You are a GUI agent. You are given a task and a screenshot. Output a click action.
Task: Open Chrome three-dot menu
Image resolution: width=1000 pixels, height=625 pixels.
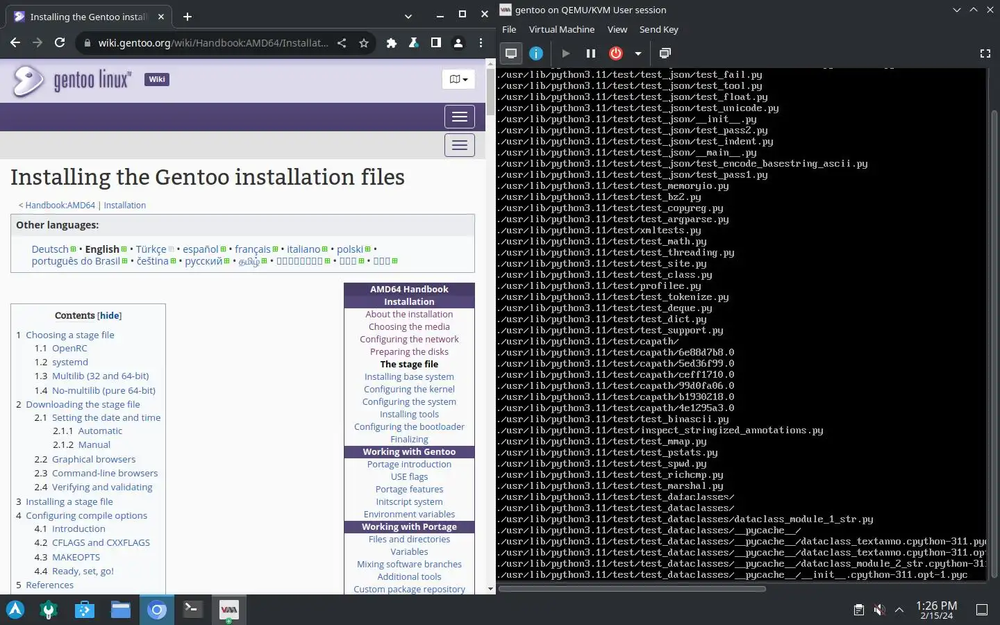[x=481, y=43]
